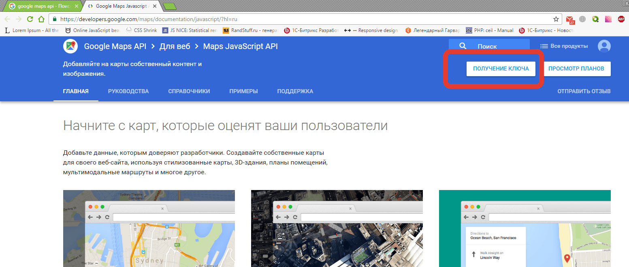Open the Gmail checker extension
629x267 pixels.
pyautogui.click(x=570, y=19)
